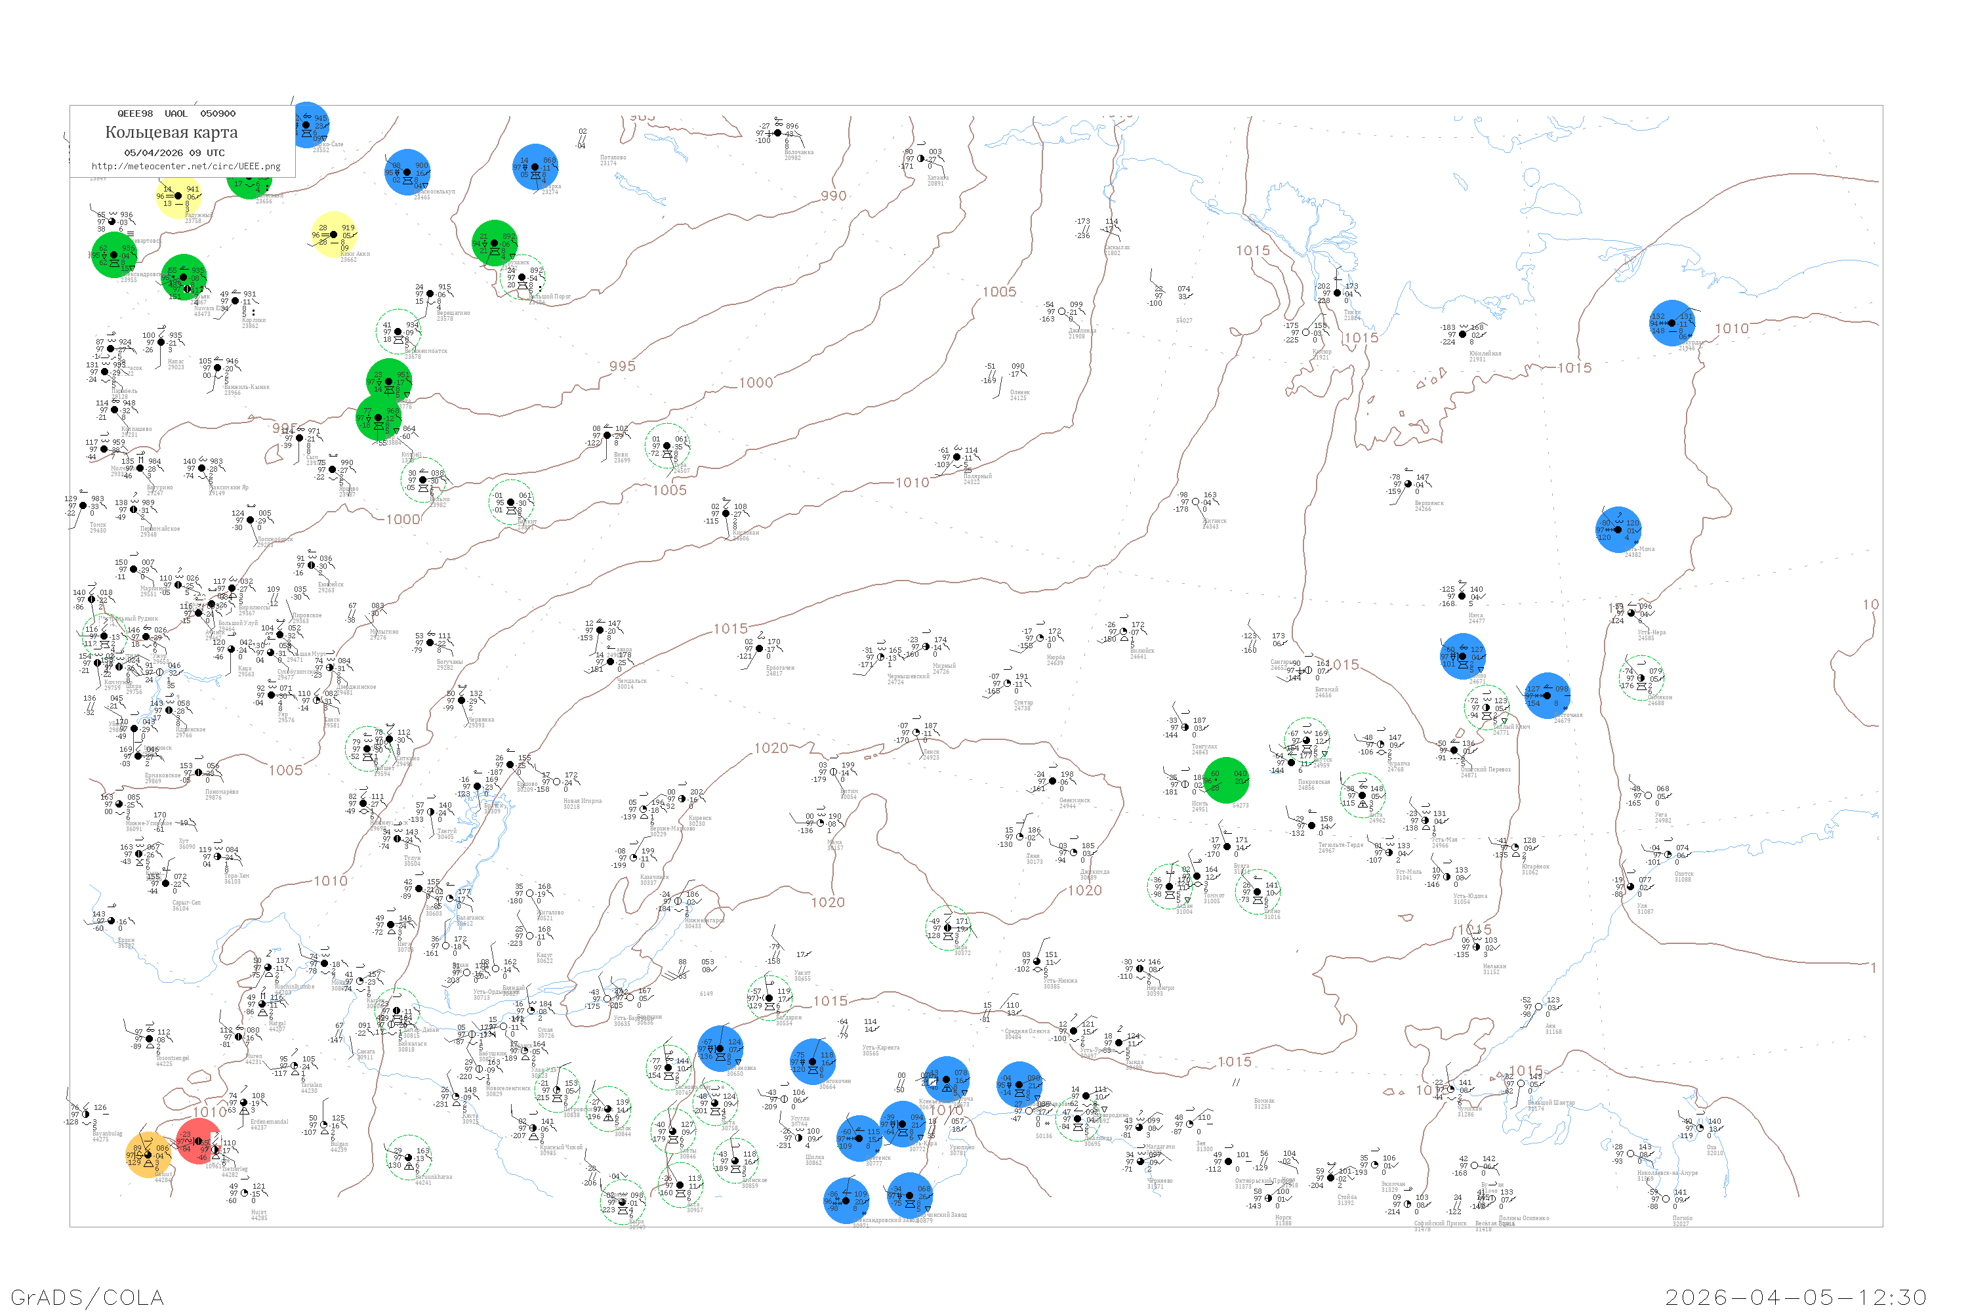The height and width of the screenshot is (1312, 1968).
Task: Click the 2026-04-05-12:30 timestamp
Action: (x=1795, y=1296)
